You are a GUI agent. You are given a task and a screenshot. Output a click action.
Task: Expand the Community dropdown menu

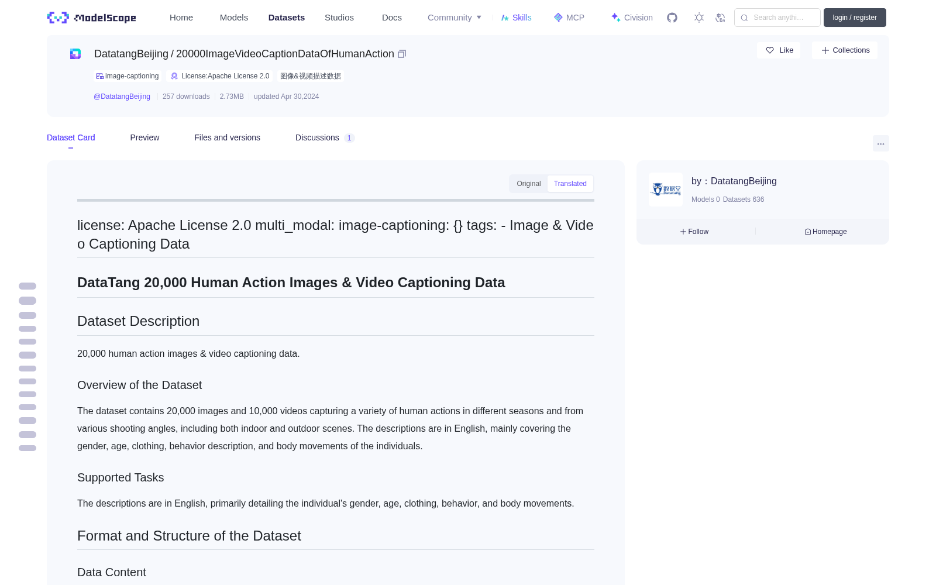pos(455,18)
